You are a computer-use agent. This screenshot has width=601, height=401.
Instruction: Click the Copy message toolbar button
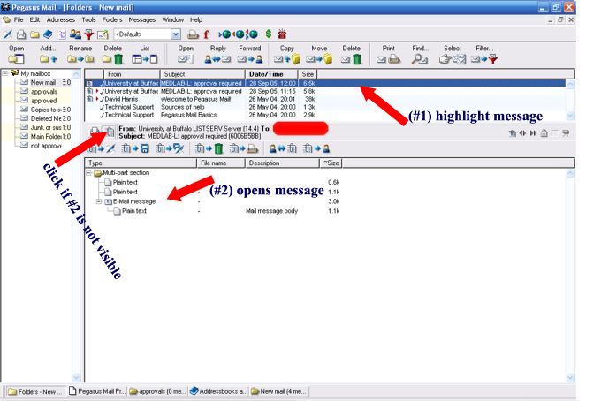coord(286,55)
